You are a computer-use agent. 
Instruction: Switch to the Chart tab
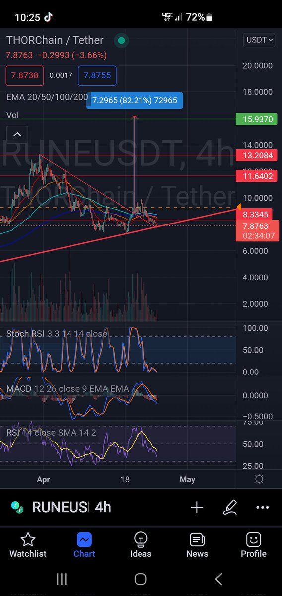pos(84,545)
